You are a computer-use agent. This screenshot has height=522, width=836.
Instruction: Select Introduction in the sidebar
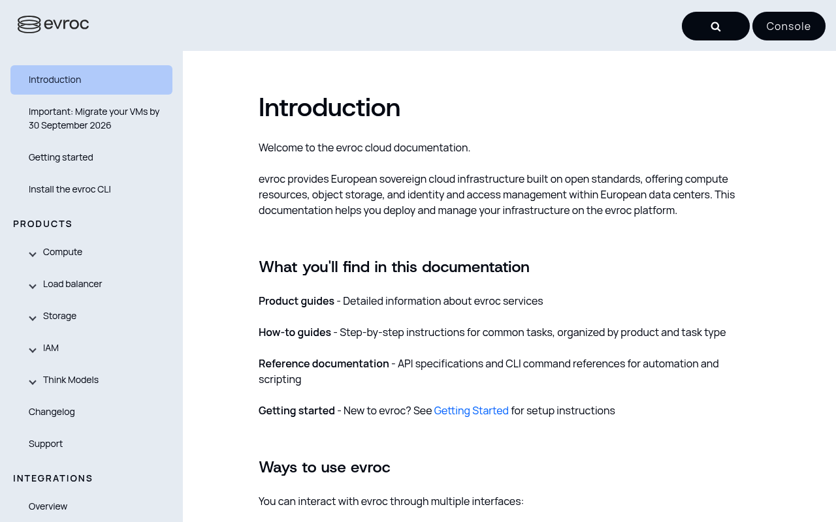91,80
